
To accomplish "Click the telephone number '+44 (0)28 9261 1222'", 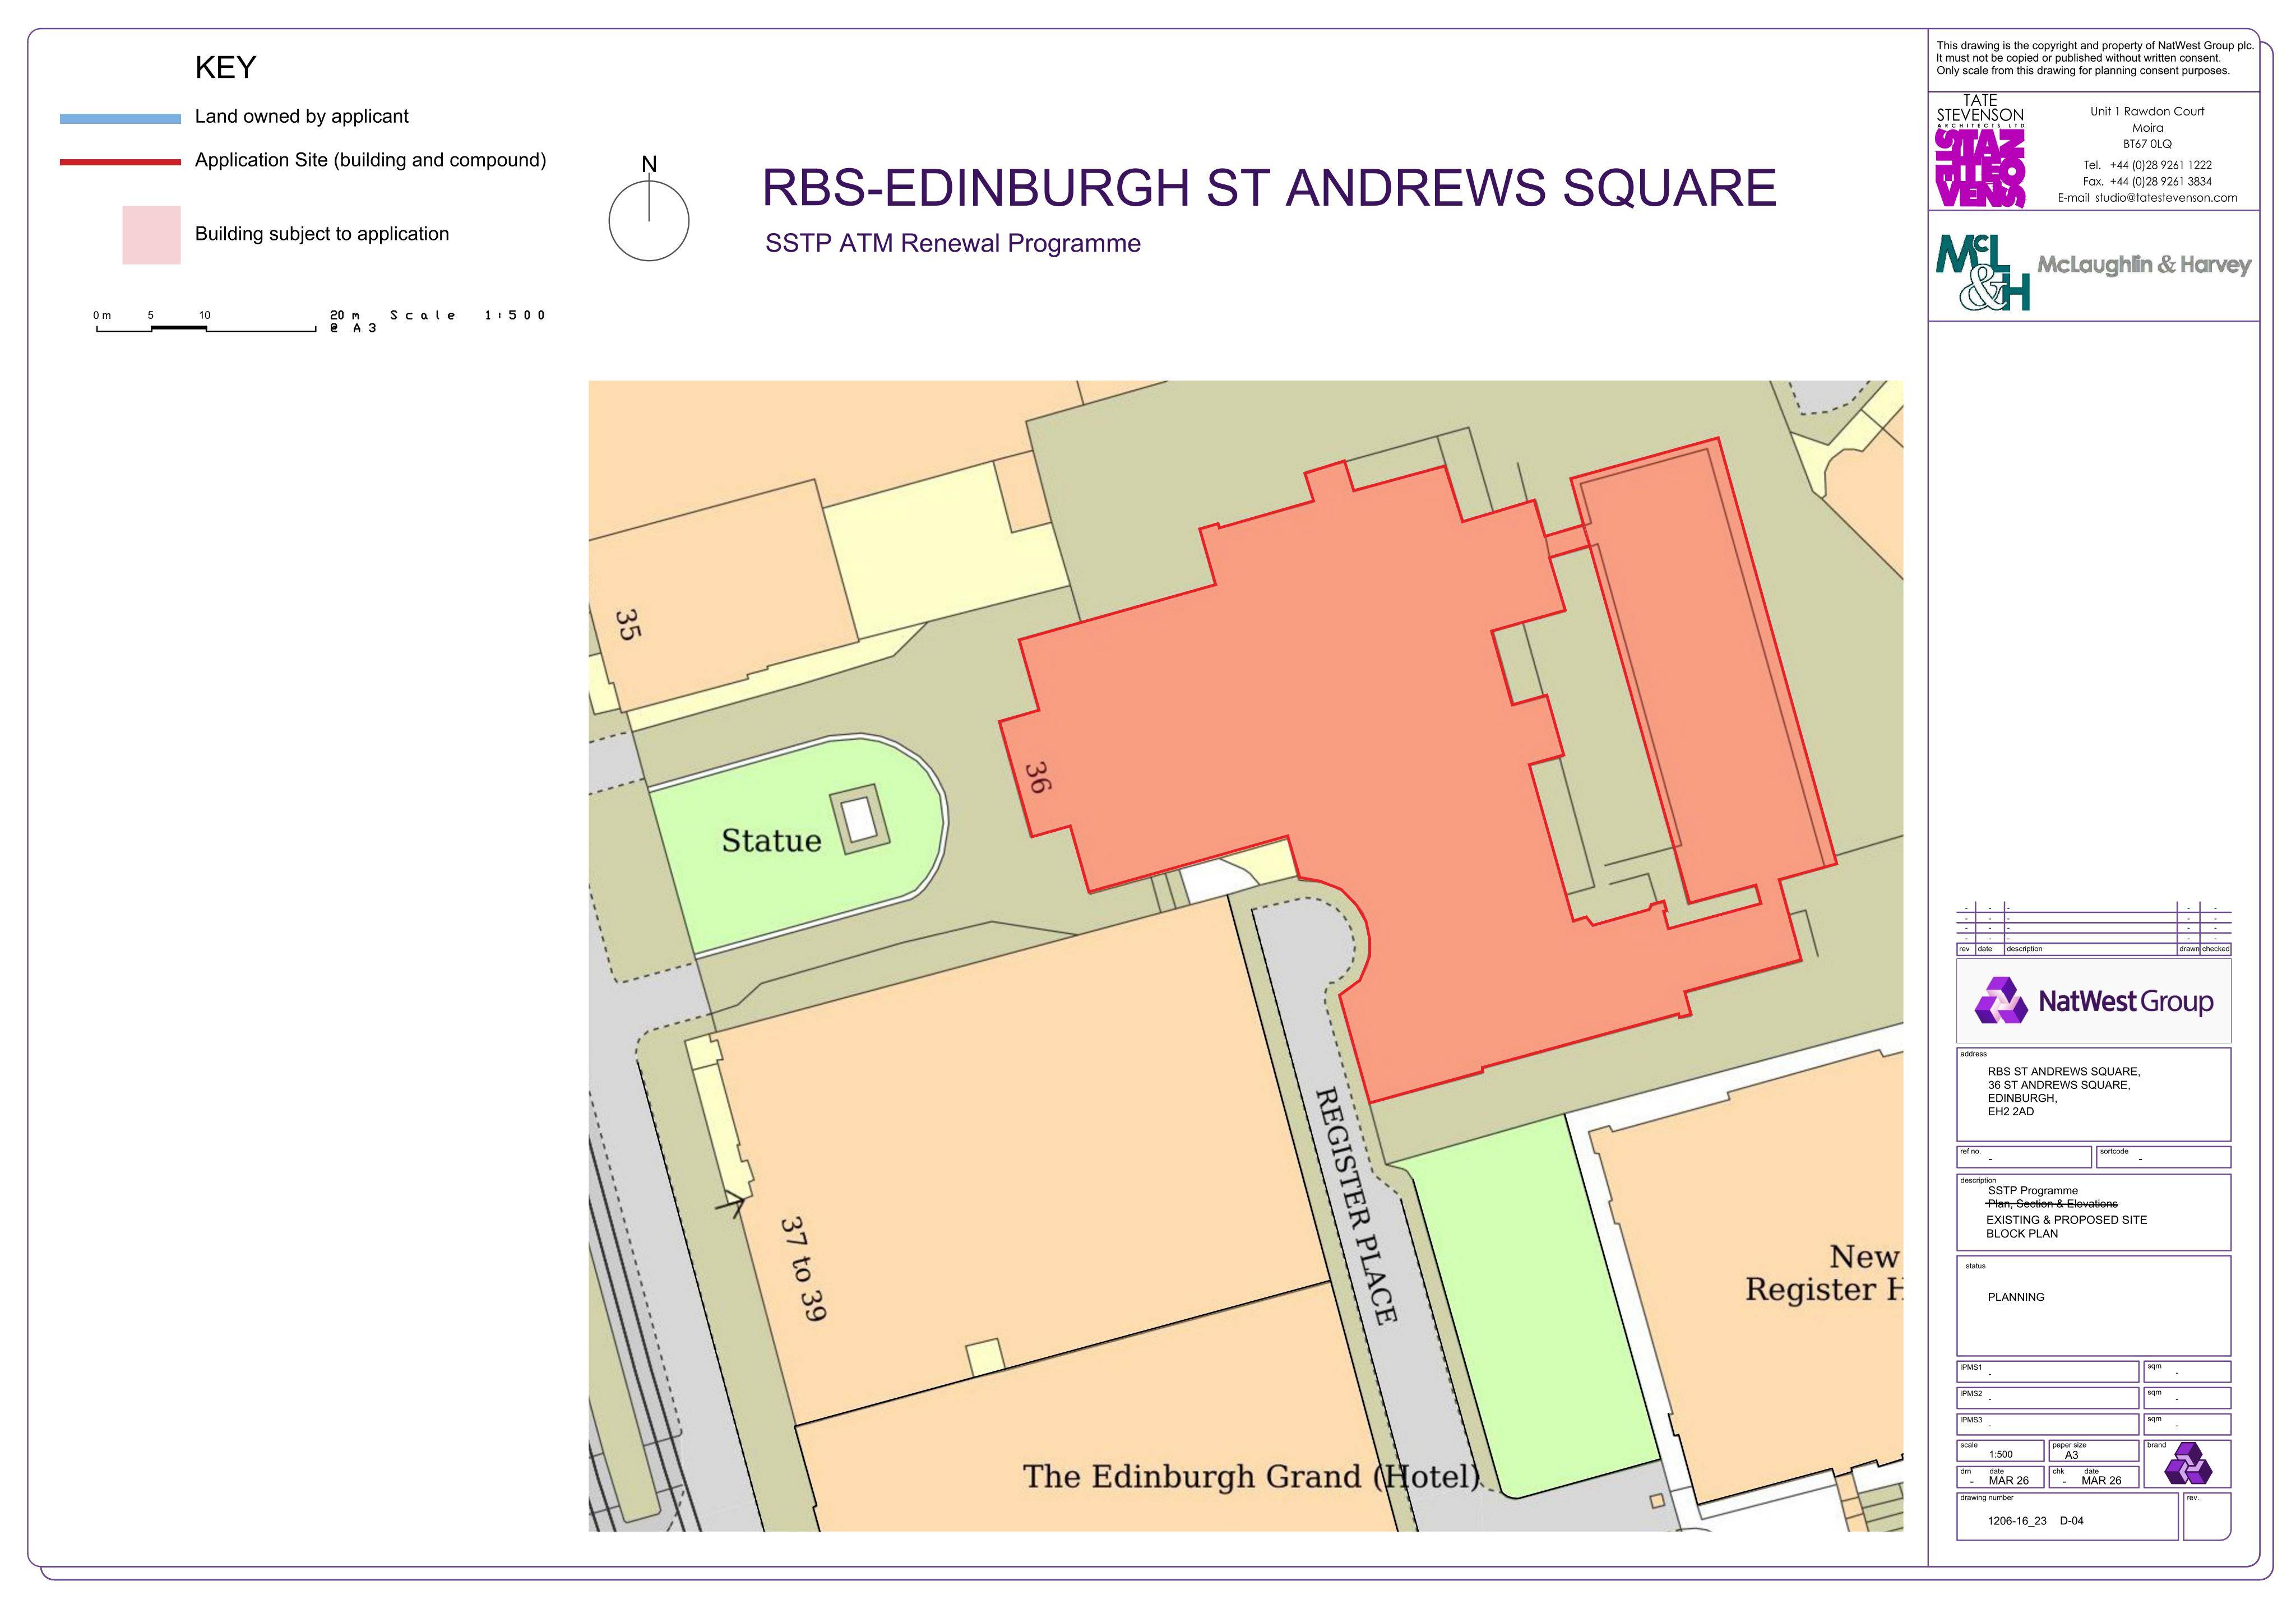I will (2161, 165).
